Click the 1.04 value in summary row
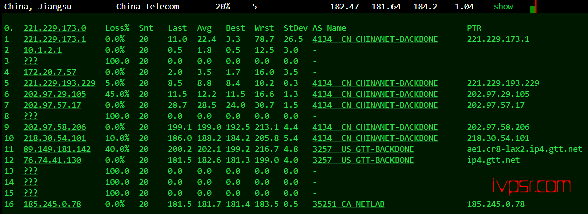 464,6
